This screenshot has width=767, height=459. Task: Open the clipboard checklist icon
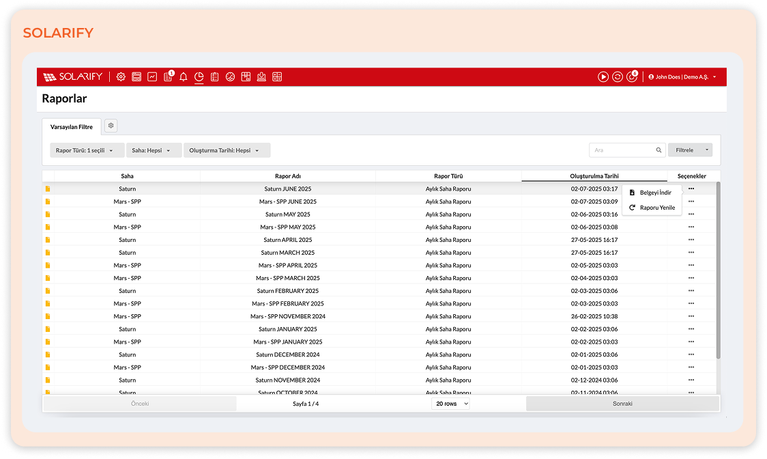[214, 76]
